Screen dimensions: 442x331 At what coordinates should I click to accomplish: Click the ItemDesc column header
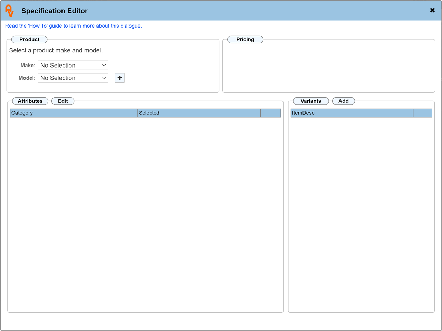click(x=352, y=113)
